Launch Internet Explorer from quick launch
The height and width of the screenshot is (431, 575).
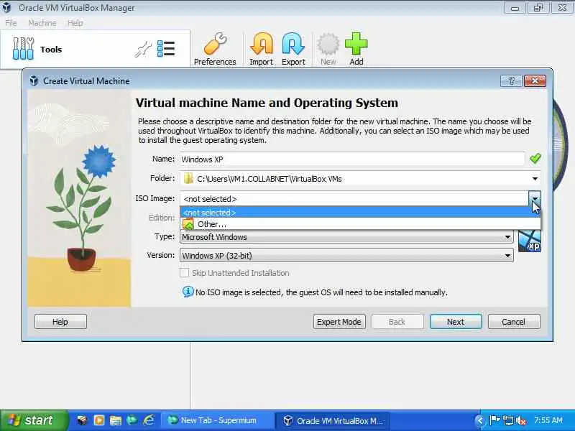coord(149,420)
